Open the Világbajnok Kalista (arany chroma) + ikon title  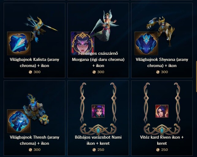(x=34, y=62)
